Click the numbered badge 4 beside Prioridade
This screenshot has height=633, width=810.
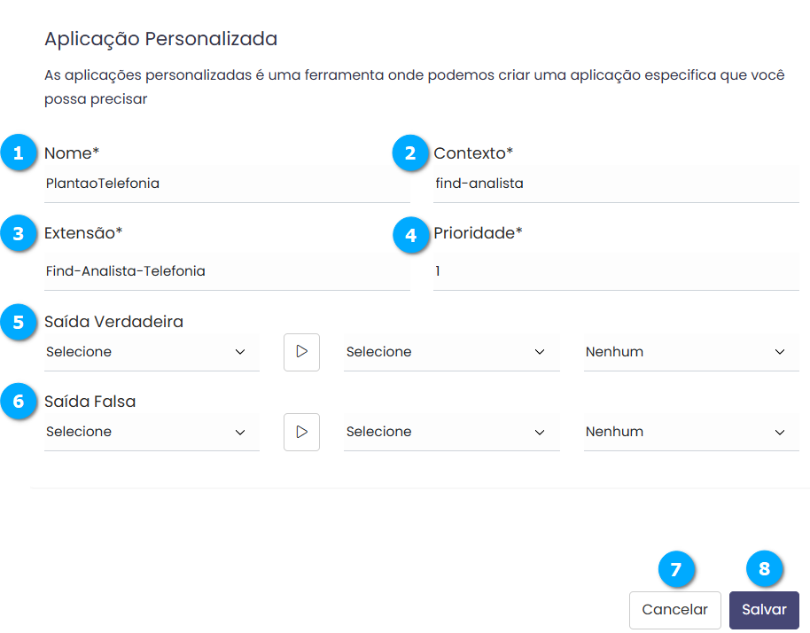[409, 234]
